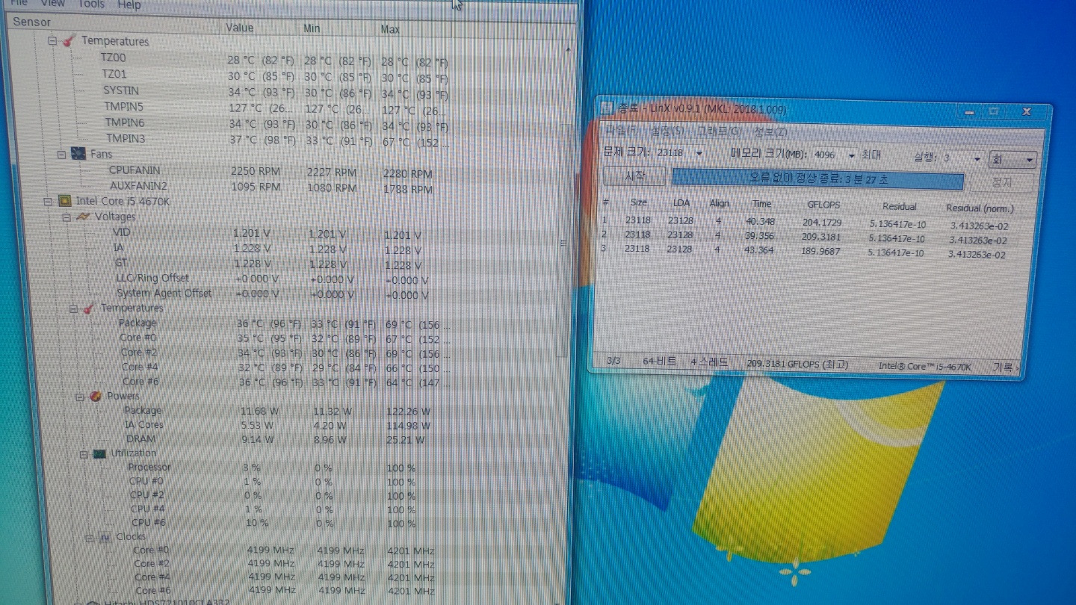Image resolution: width=1076 pixels, height=605 pixels.
Task: Click the 209.3181 GFLOPS (최고) status bar entry
Action: pos(798,364)
